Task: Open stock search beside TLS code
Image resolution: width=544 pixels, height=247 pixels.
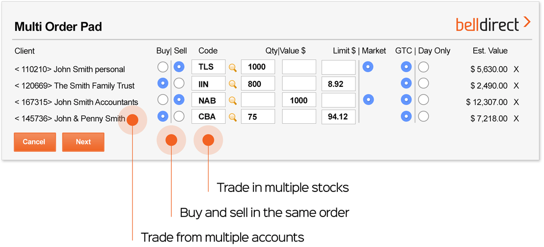Action: pos(233,68)
